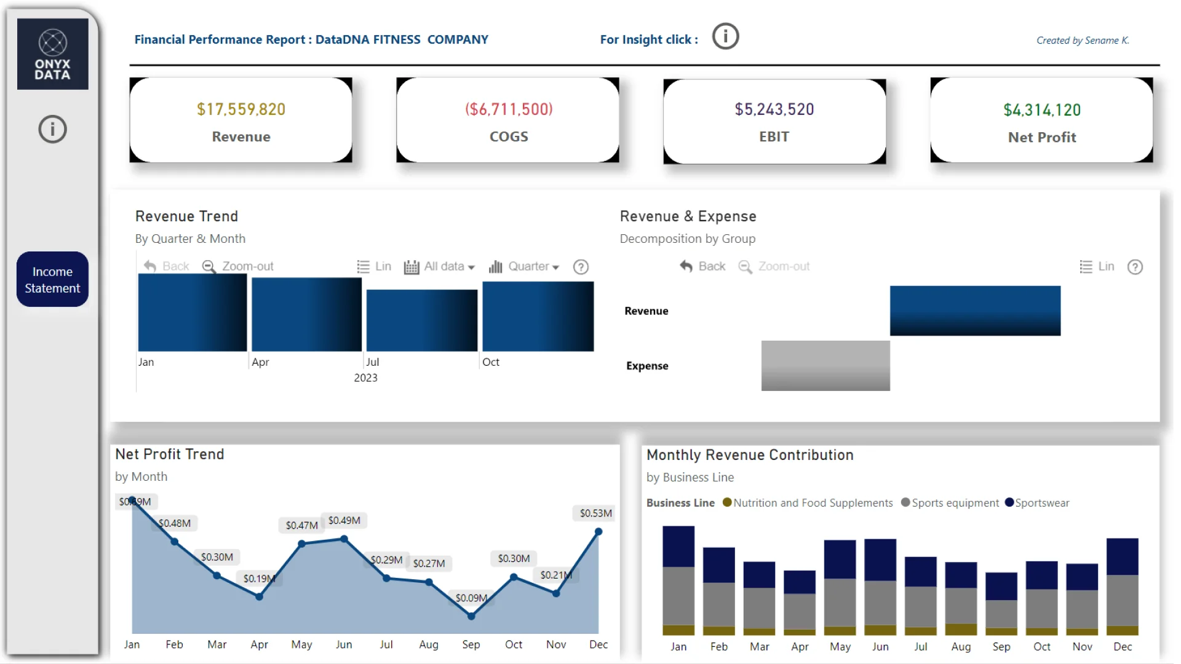Click the Sep stacked revenue column
The height and width of the screenshot is (664, 1181).
[x=1001, y=604]
